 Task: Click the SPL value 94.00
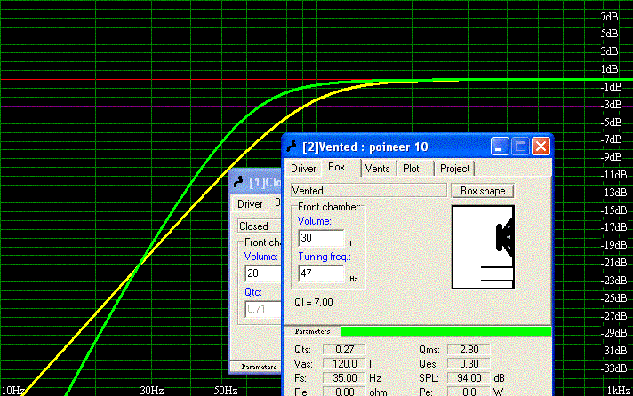pyautogui.click(x=469, y=378)
